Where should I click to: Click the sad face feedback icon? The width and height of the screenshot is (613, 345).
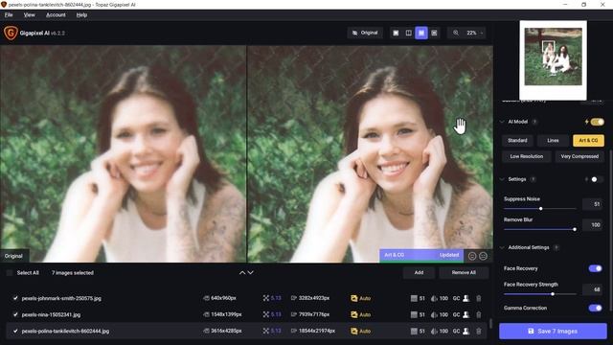click(x=483, y=256)
